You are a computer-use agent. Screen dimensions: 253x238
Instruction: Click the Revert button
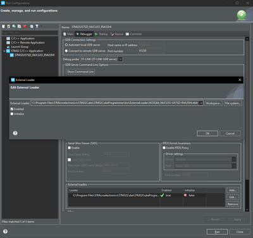(215, 220)
